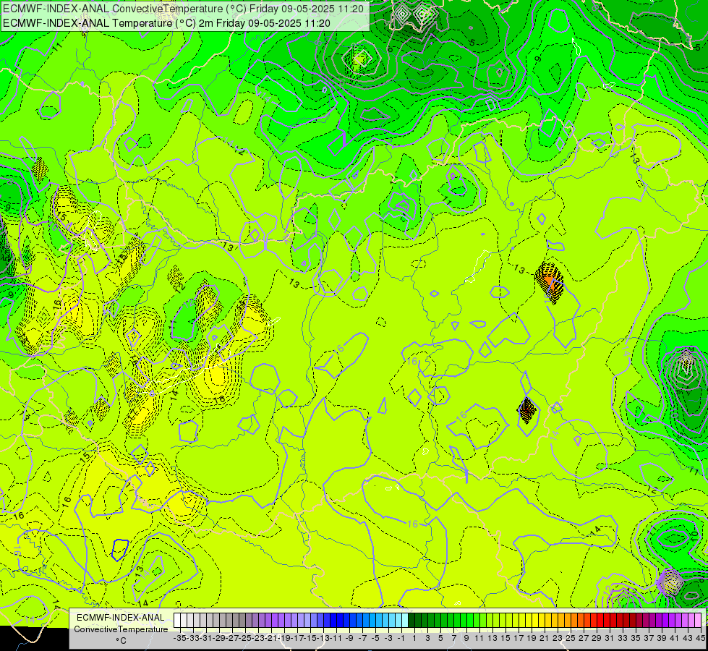
Task: Pick the pink swatch above 45
Action: point(698,621)
